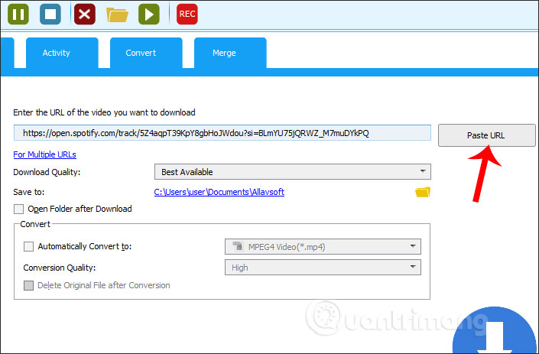
Task: Select the partially visible leftmost tab
Action: [7, 53]
